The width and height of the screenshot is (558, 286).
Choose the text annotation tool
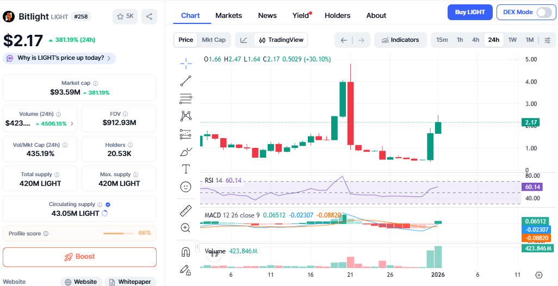(x=186, y=169)
